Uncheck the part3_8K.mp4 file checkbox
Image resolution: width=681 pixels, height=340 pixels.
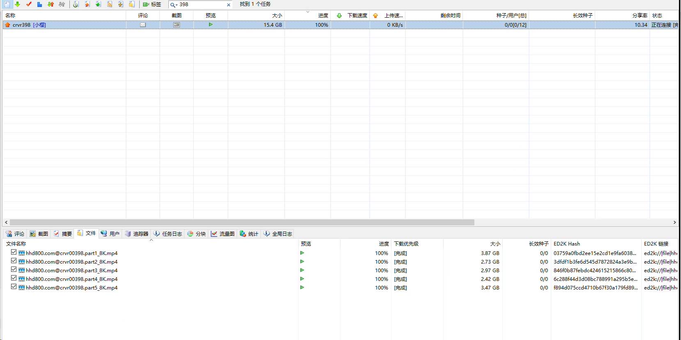tap(14, 269)
